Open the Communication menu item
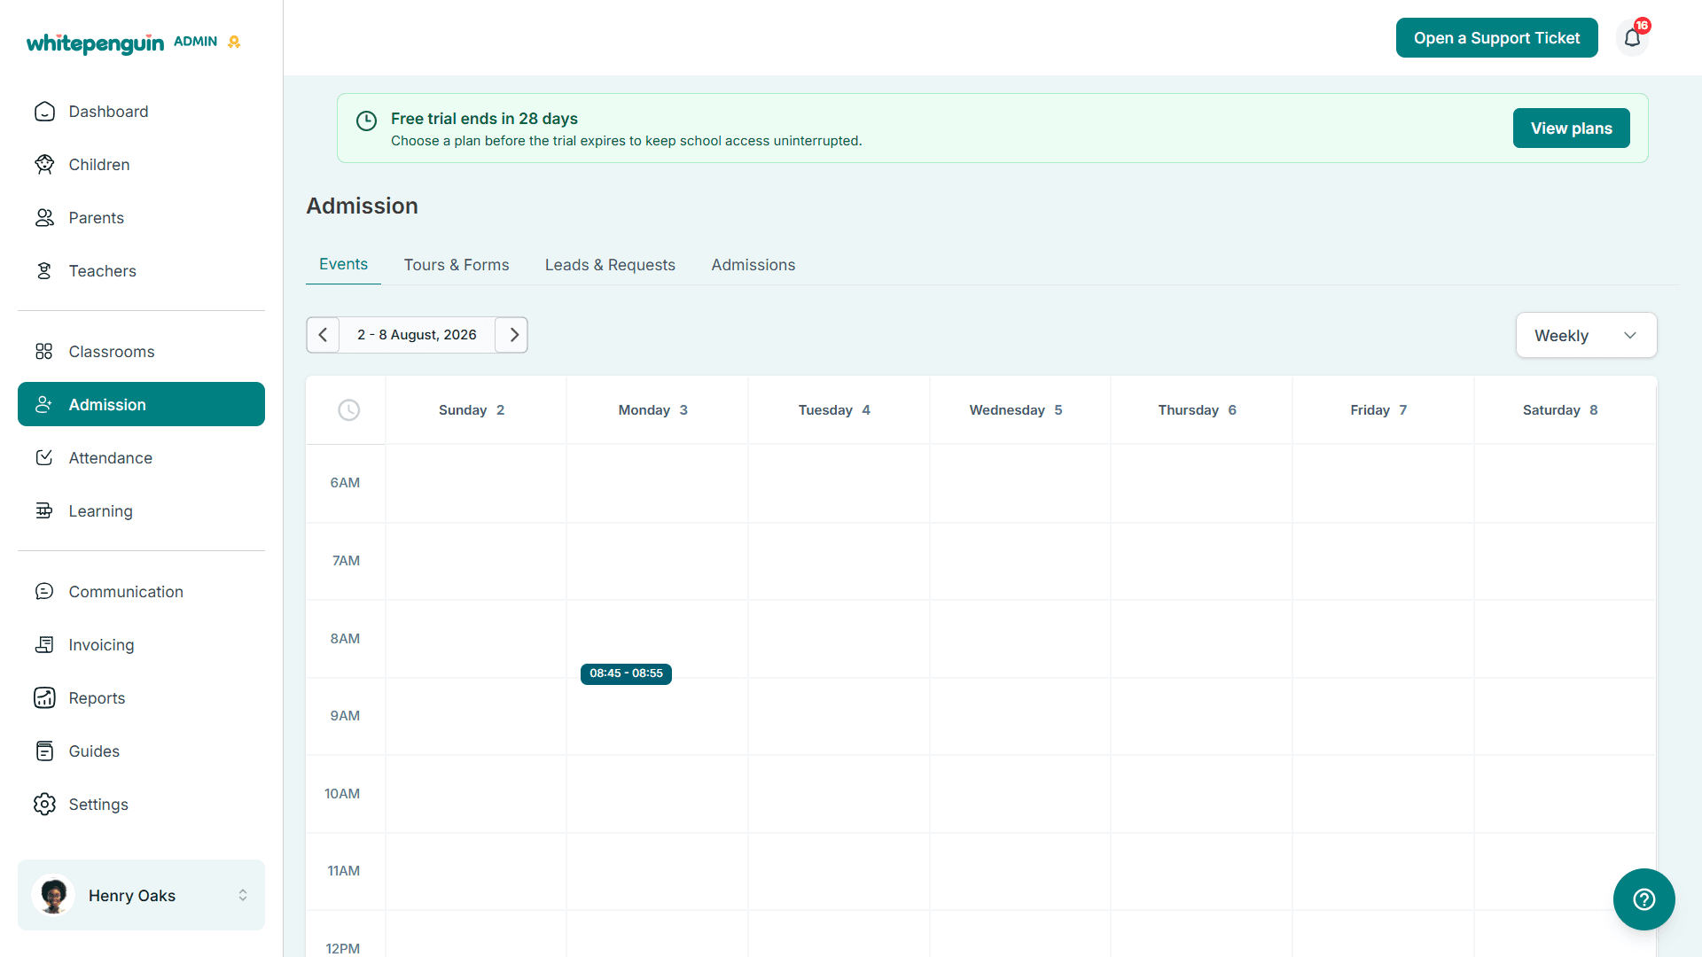Image resolution: width=1702 pixels, height=957 pixels. [x=141, y=592]
